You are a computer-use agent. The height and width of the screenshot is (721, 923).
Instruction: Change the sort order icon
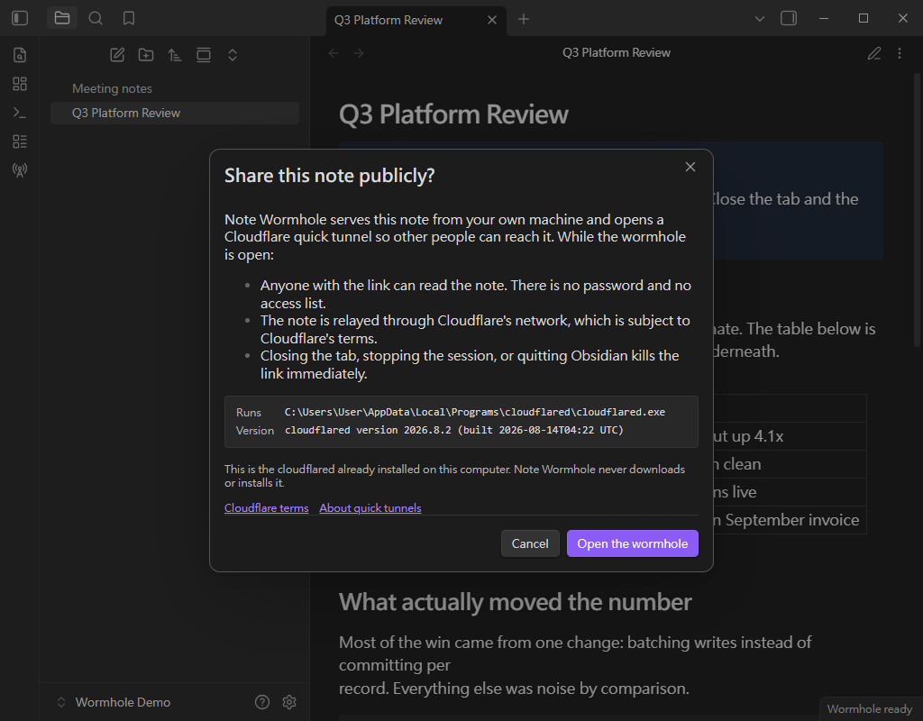point(174,55)
